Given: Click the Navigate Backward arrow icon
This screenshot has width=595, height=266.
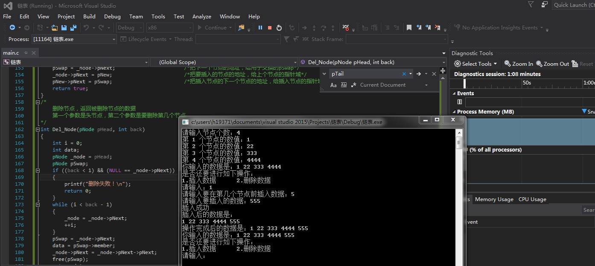Looking at the screenshot, I should (x=12, y=28).
